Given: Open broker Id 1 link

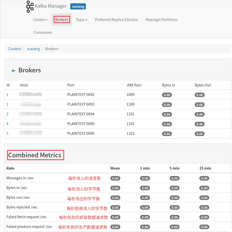Looking at the screenshot, I should pyautogui.click(x=7, y=95).
